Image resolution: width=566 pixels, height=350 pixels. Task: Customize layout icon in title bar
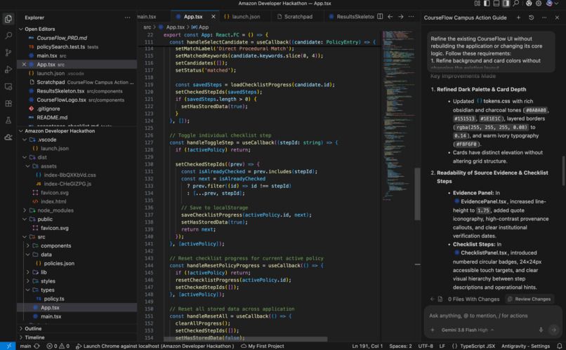click(478, 4)
